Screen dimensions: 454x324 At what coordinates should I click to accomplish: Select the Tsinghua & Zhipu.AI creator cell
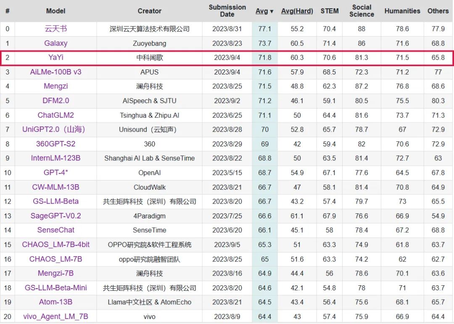[149, 115]
